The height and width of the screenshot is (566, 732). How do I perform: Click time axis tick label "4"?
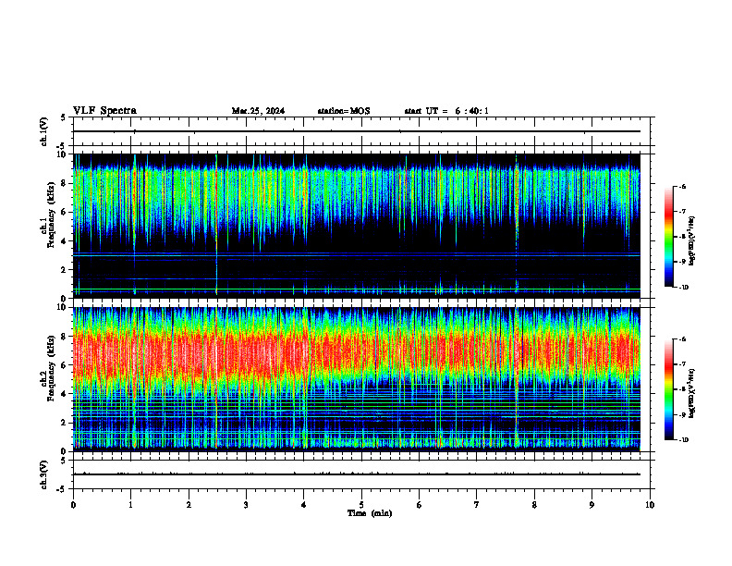[304, 505]
